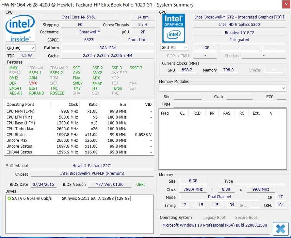Viewport: 291px width, 238px height.
Task: Select the CPU LFM (Min) row
Action: [x=79, y=117]
